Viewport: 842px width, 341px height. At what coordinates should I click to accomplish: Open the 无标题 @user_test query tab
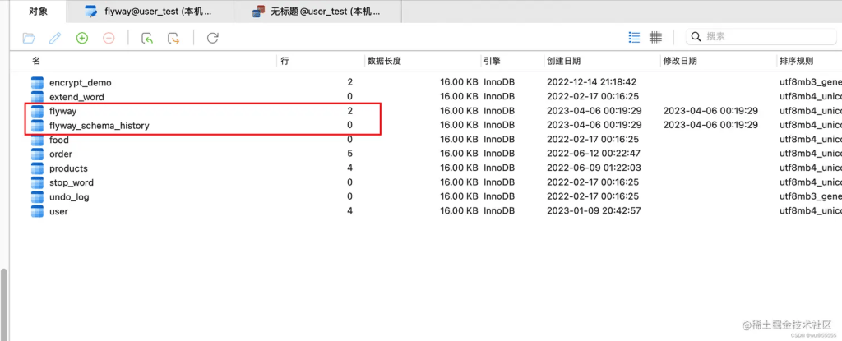(317, 12)
